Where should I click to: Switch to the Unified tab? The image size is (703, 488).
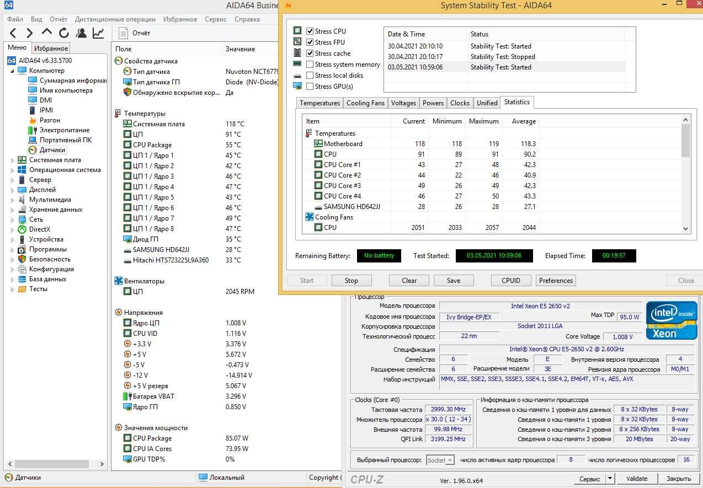click(487, 103)
